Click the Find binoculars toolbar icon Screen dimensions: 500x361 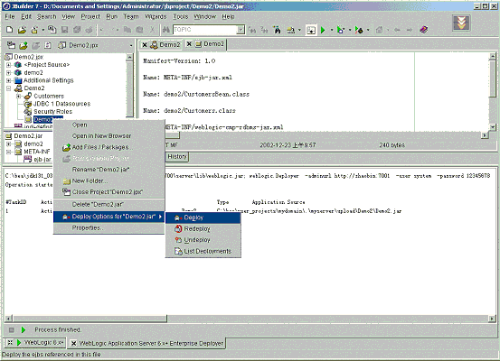[x=166, y=30]
